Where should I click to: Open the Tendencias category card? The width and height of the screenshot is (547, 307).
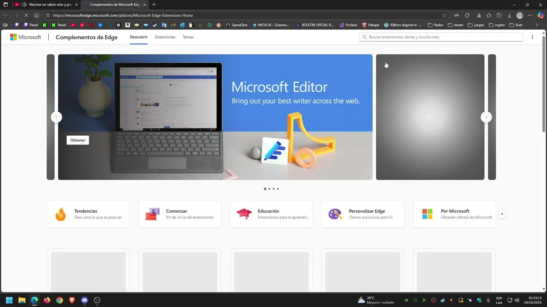click(x=88, y=214)
